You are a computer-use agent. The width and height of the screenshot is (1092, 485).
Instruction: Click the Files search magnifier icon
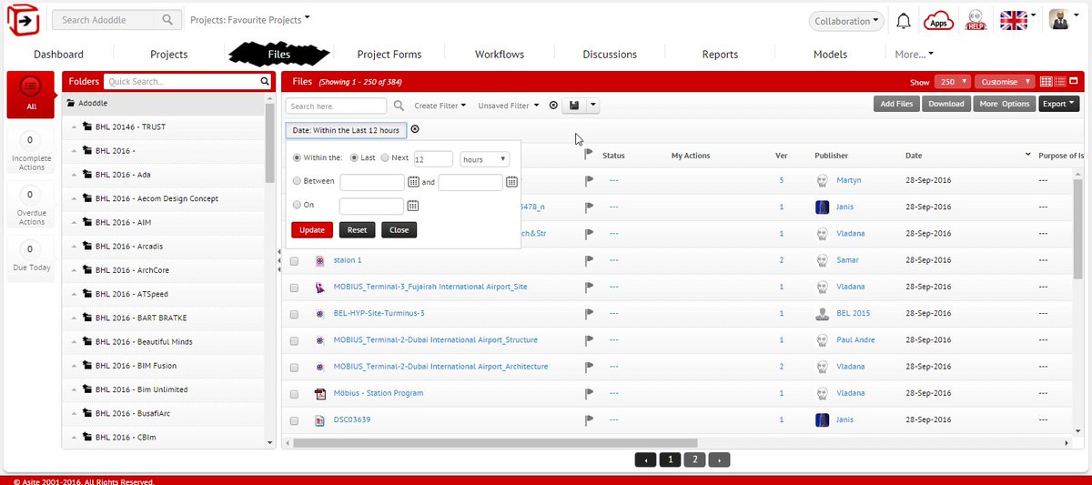tap(399, 106)
